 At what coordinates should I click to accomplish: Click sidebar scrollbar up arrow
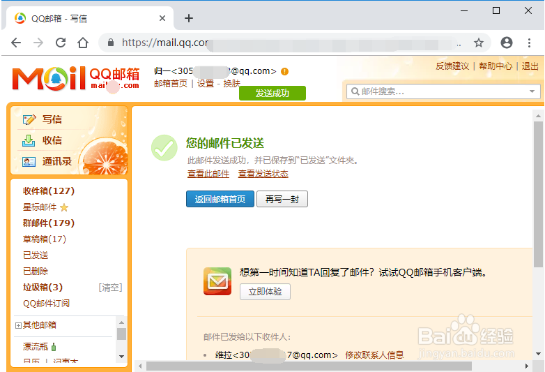click(x=121, y=322)
